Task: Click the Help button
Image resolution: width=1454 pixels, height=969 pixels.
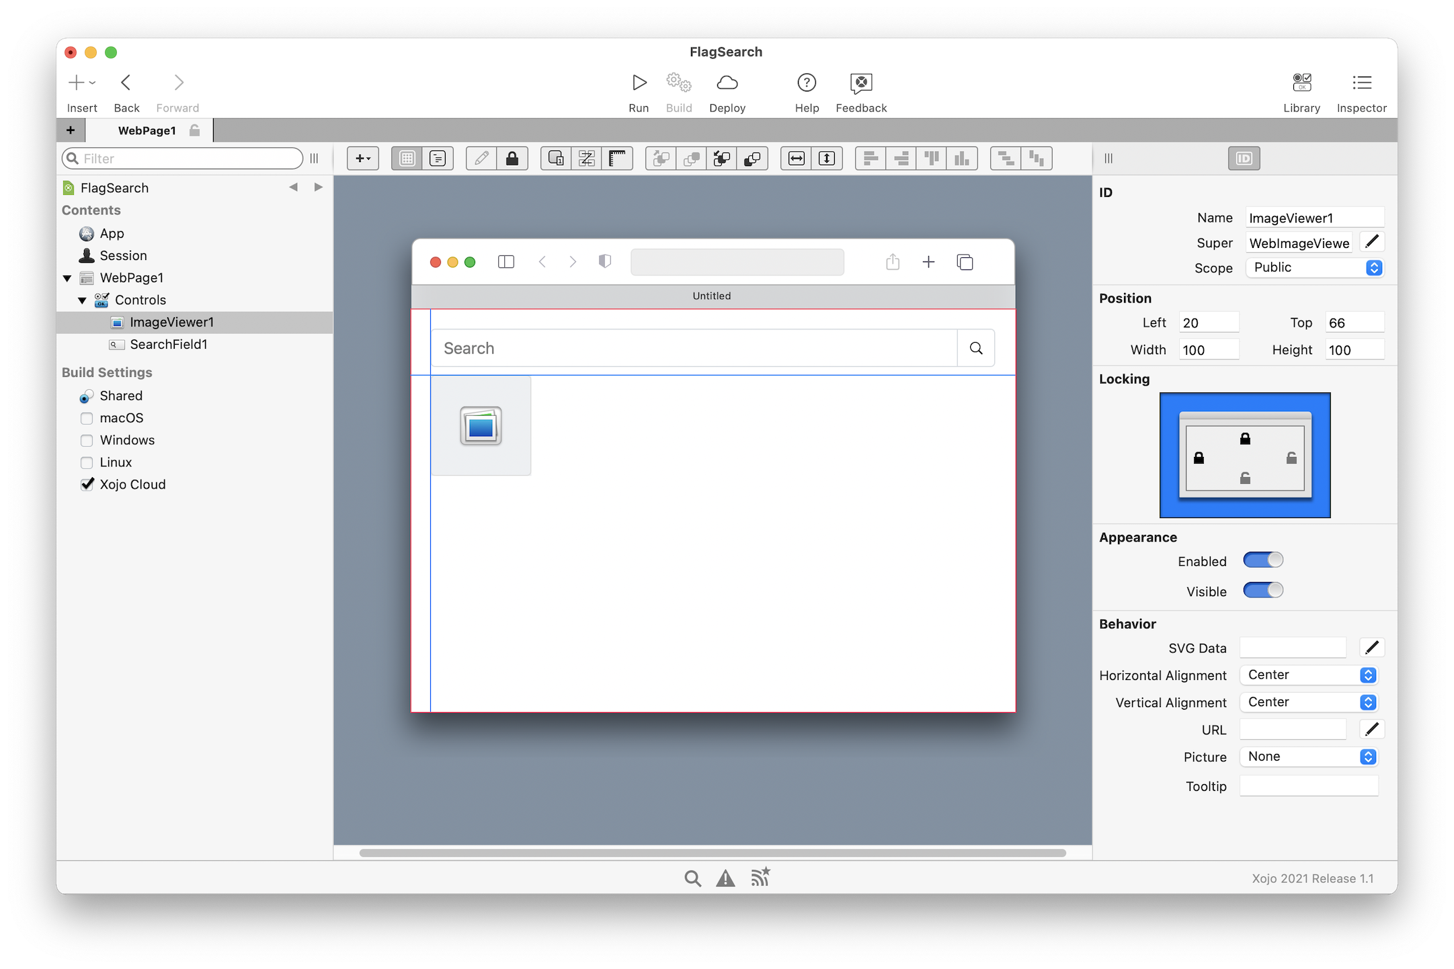Action: pyautogui.click(x=806, y=83)
